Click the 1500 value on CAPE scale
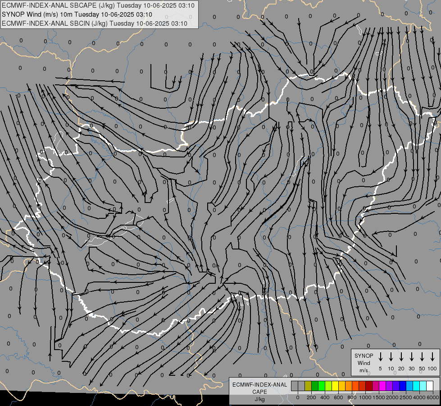 378,397
